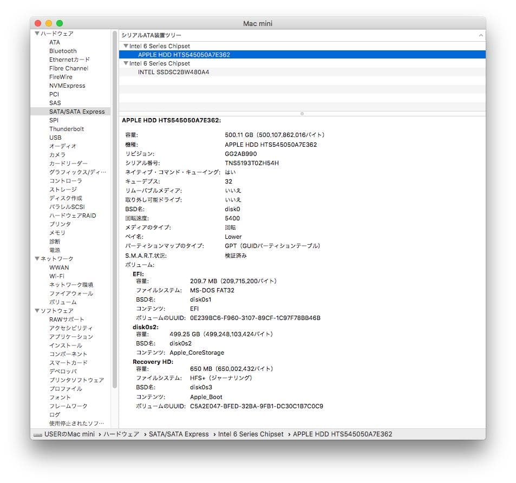The height and width of the screenshot is (483, 516).
Task: Click the green zoom window button
Action: pos(60,23)
